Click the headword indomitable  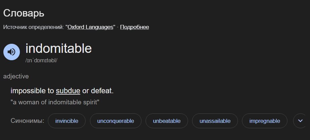59,48
